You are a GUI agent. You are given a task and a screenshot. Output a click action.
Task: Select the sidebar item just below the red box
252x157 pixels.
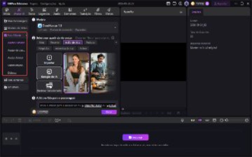coord(15,80)
